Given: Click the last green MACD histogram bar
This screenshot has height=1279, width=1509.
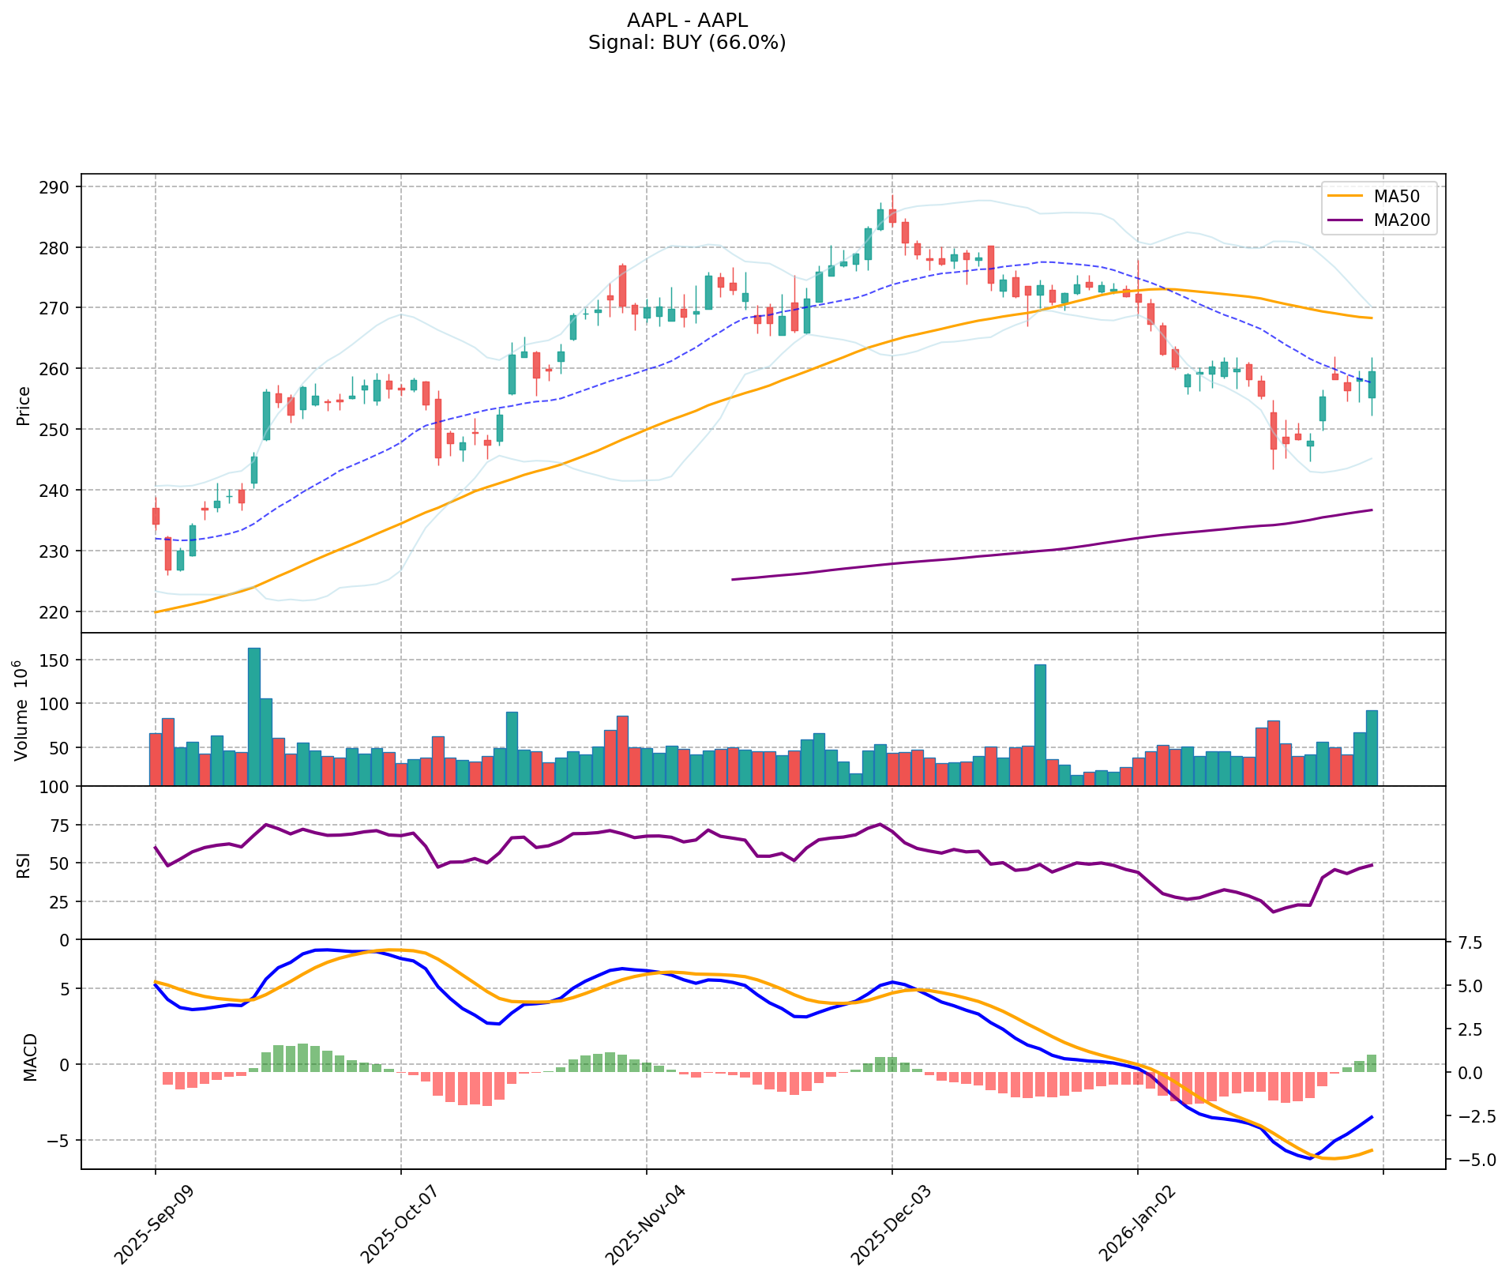Looking at the screenshot, I should (1372, 1063).
